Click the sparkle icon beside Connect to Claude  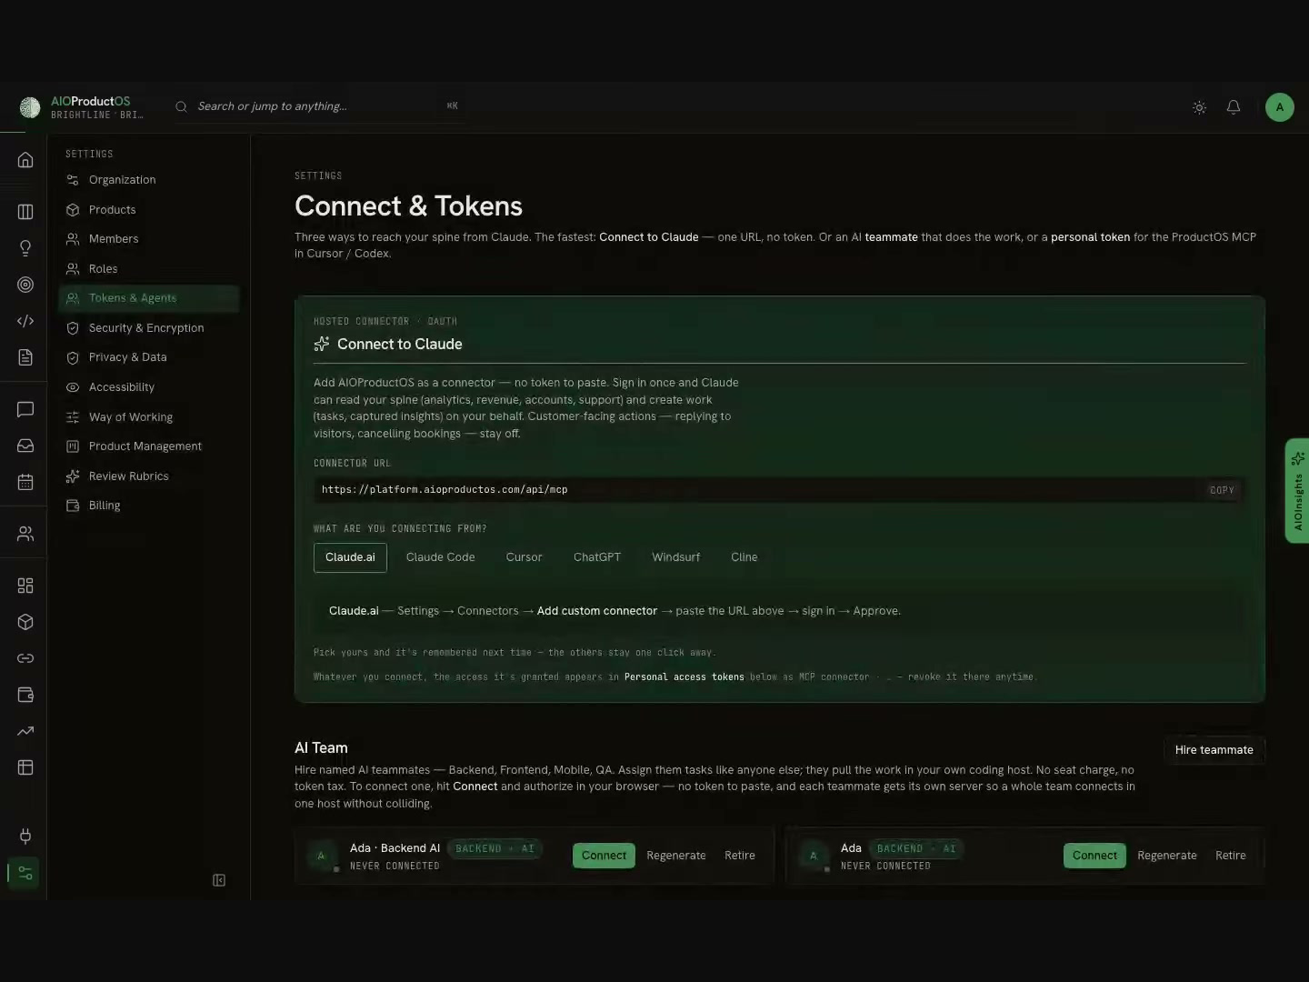(x=322, y=344)
